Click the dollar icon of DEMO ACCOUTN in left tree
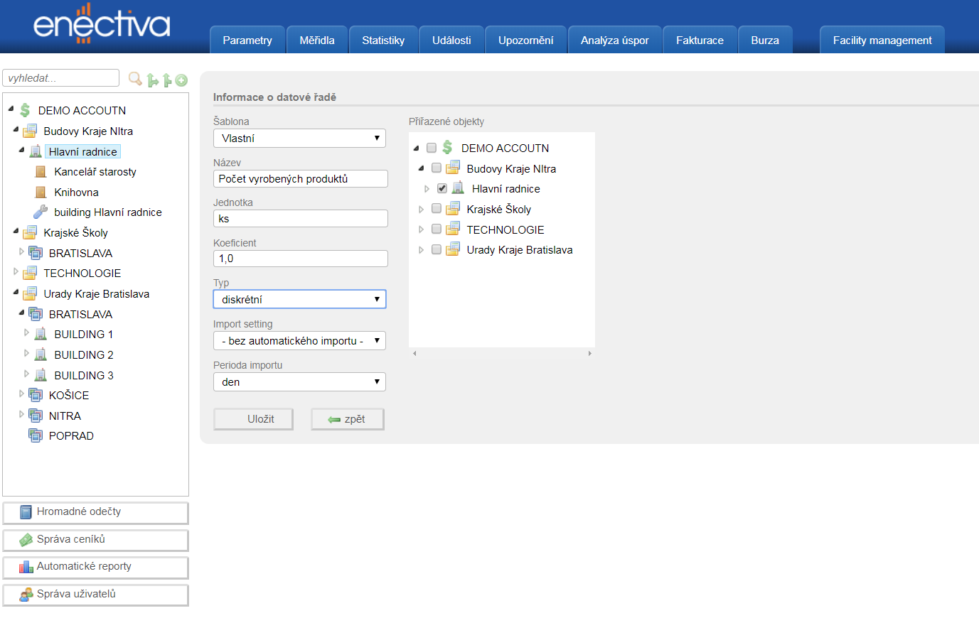The width and height of the screenshot is (979, 618). point(26,110)
